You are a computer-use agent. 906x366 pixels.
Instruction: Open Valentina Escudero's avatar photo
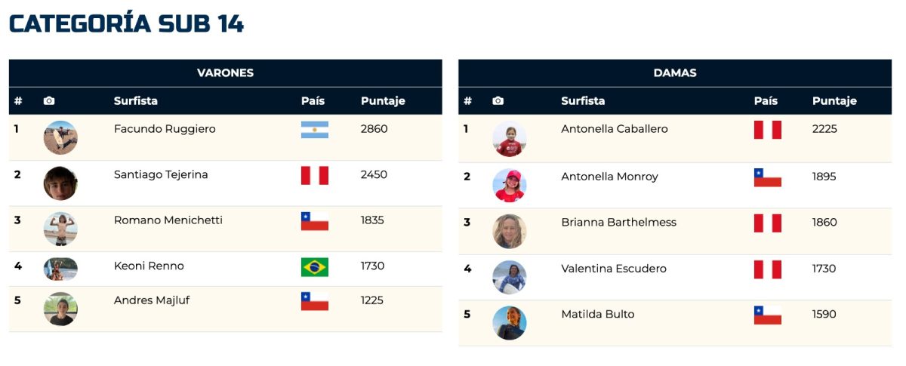pyautogui.click(x=510, y=277)
